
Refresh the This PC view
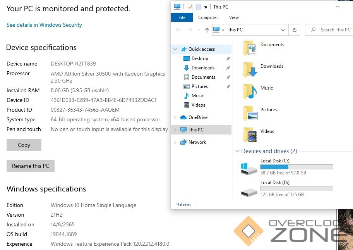pos(295,30)
